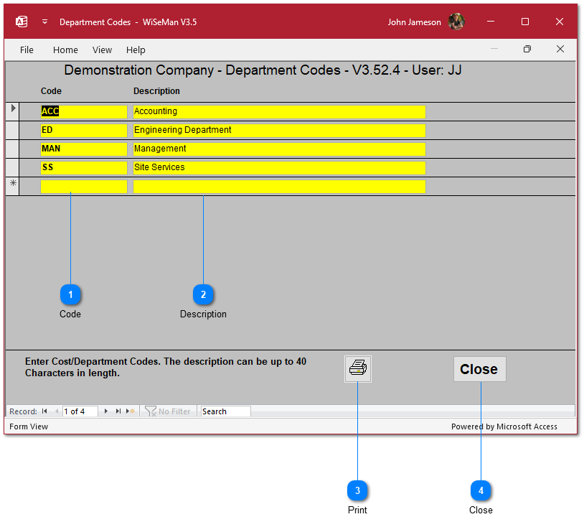Click the Print printer icon button

click(357, 369)
